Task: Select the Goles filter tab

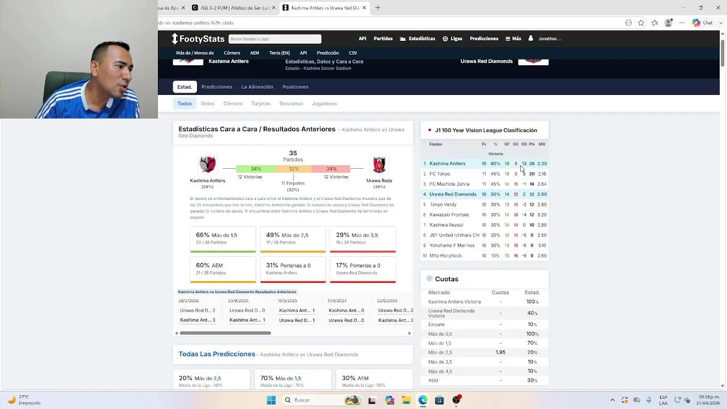Action: (207, 103)
